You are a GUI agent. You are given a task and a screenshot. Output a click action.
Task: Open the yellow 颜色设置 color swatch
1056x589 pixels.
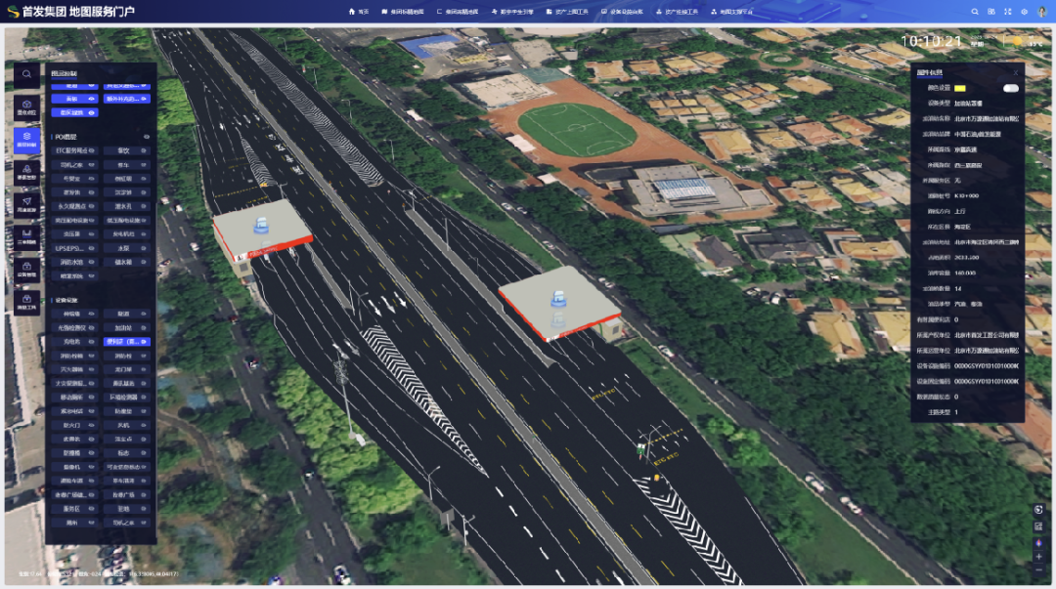[x=960, y=88]
